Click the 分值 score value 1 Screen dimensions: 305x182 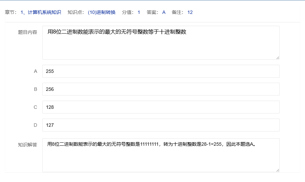pyautogui.click(x=139, y=13)
